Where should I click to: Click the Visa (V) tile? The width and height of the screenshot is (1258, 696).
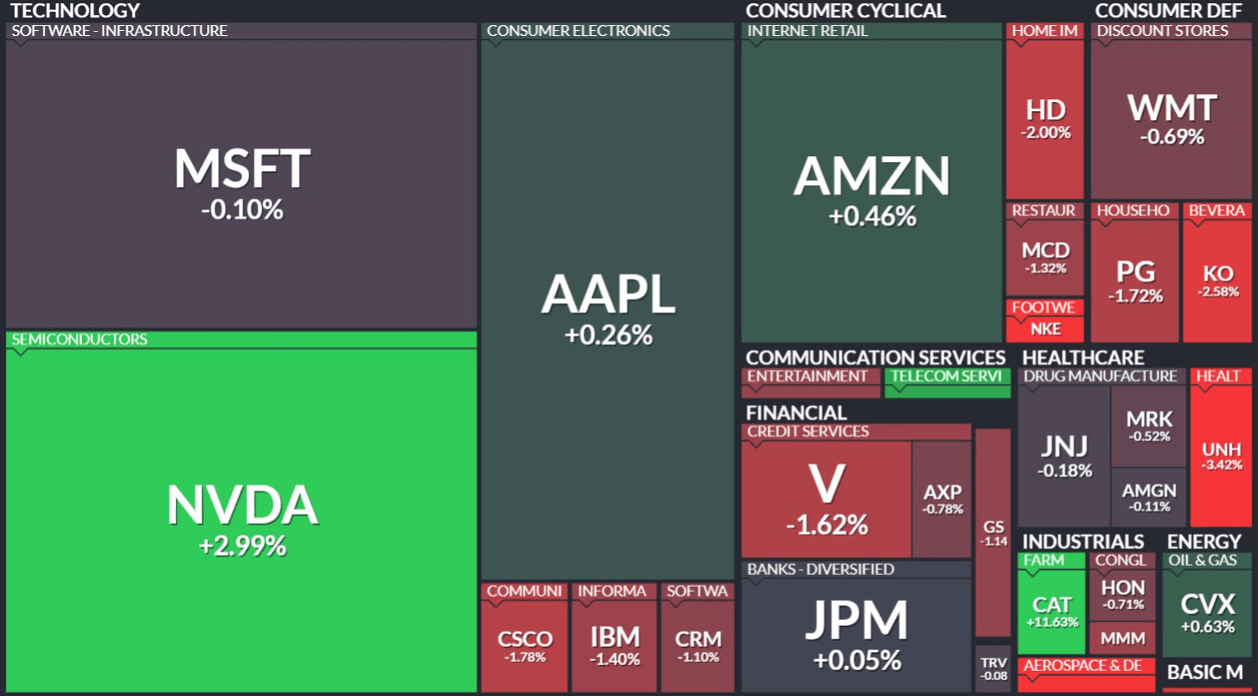click(826, 498)
